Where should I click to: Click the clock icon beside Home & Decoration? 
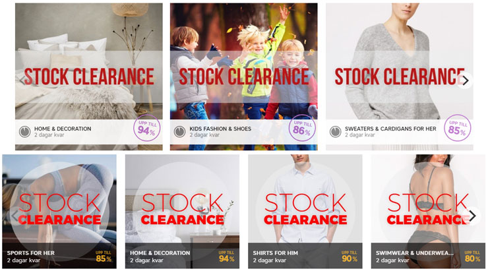click(x=24, y=132)
